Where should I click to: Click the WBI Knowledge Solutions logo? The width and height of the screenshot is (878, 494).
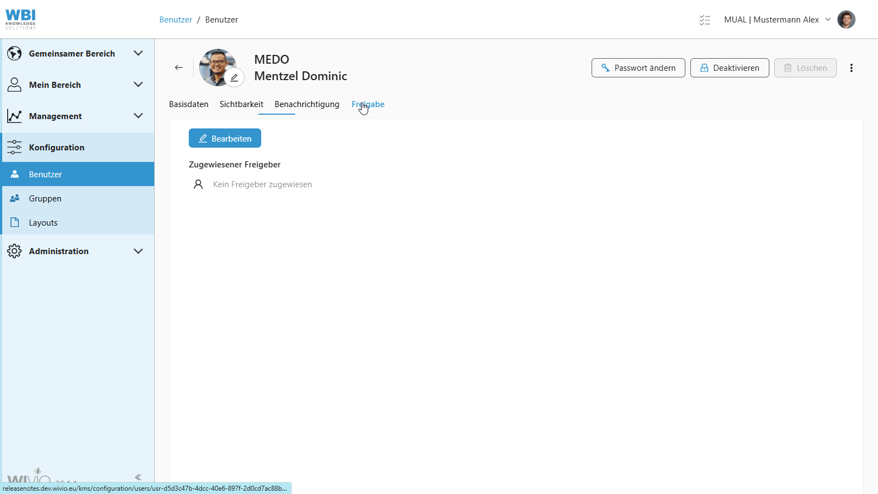(20, 19)
